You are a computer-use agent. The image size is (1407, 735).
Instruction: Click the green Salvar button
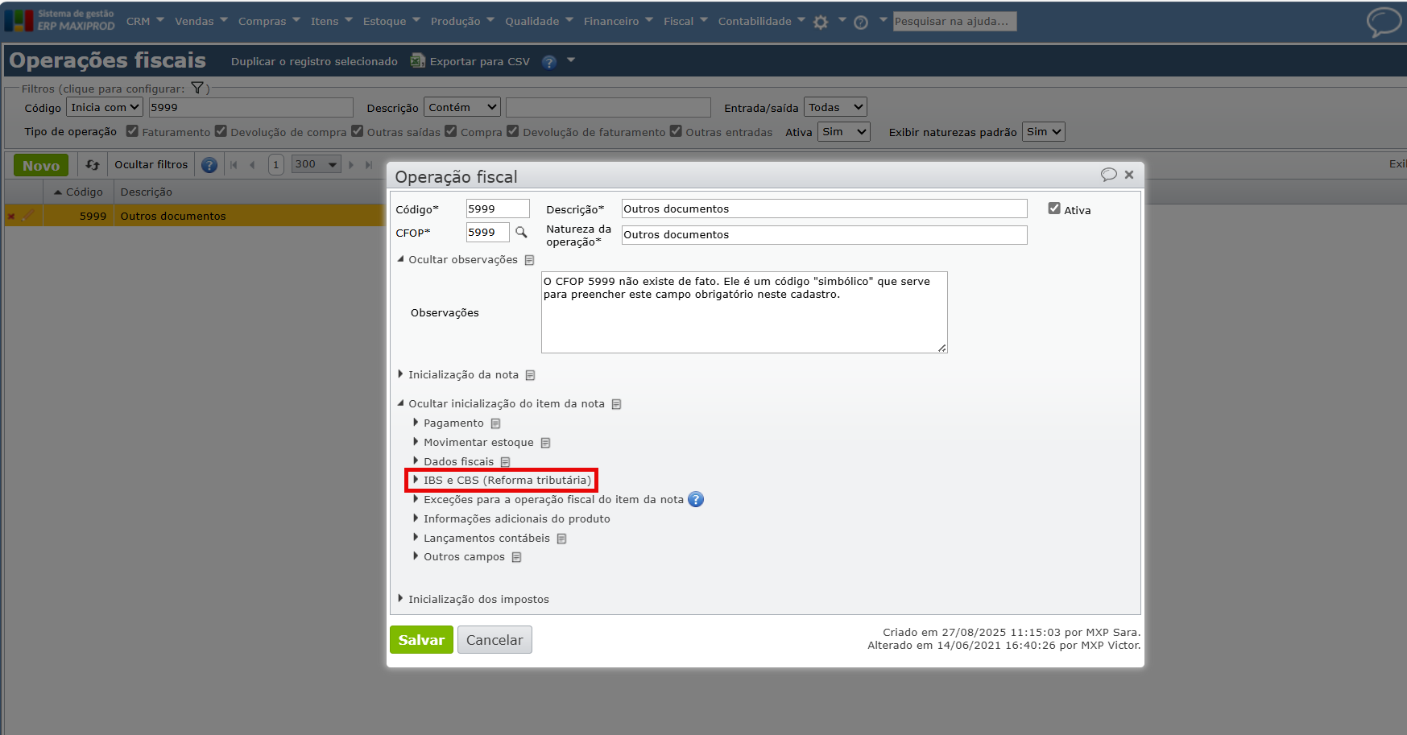coord(421,640)
